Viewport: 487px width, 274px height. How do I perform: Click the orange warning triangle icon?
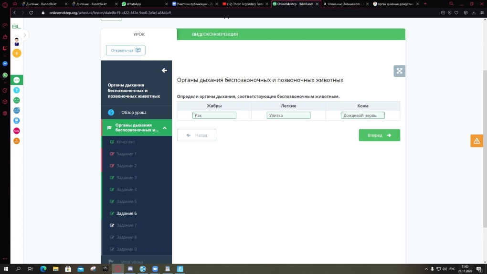[x=476, y=141]
